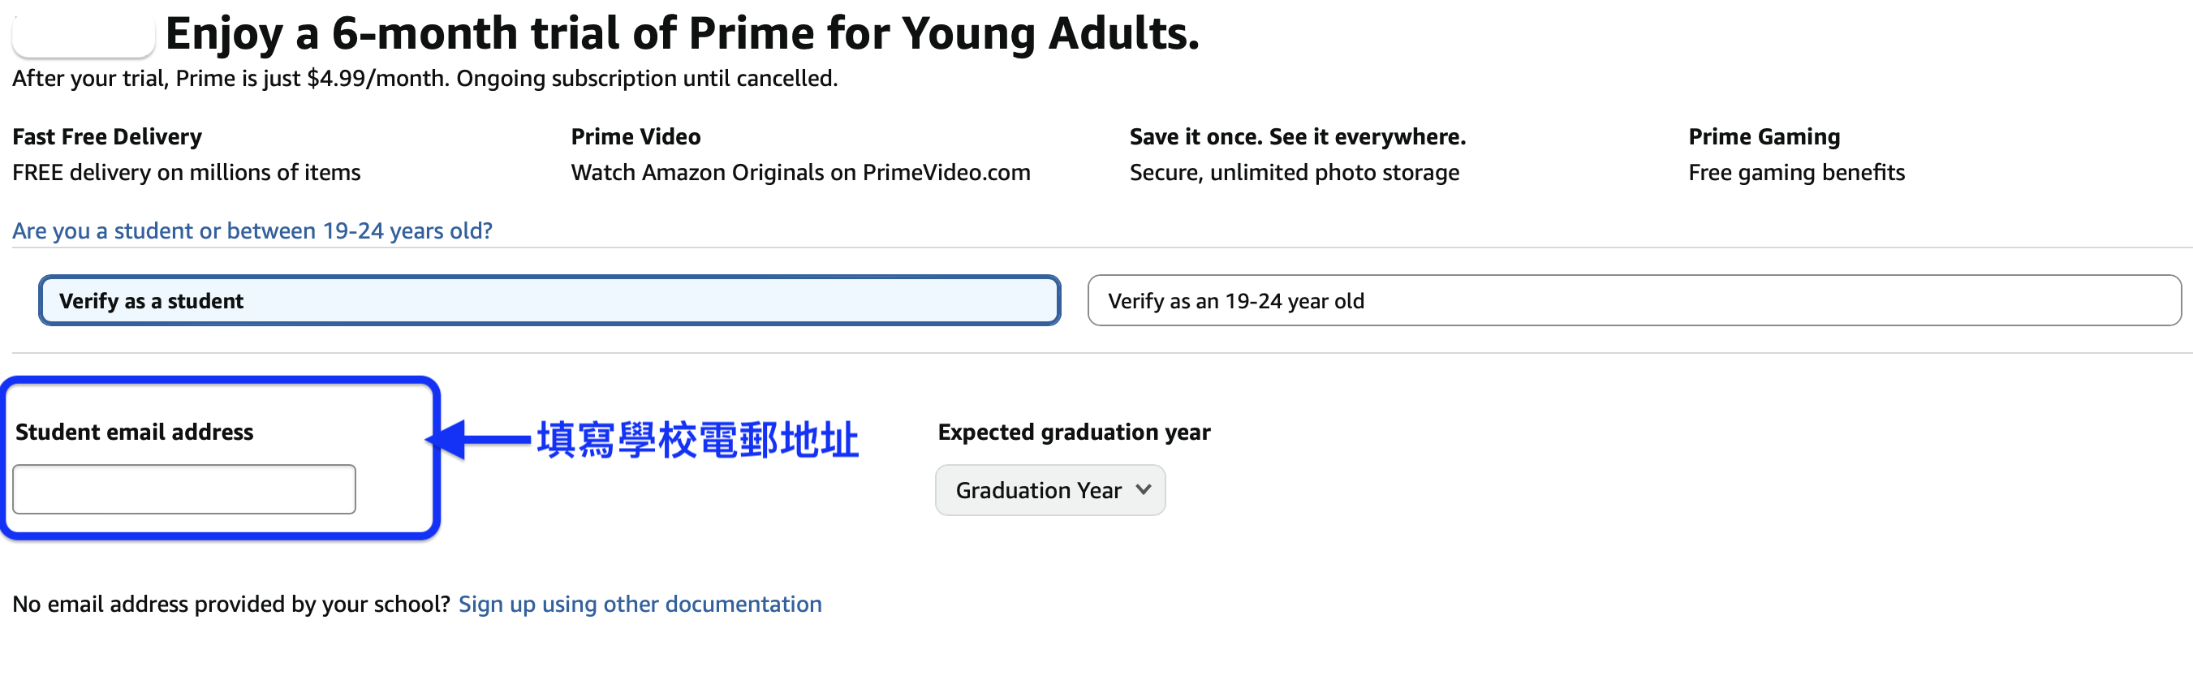
Task: Click the Watch Amazon Originals on PrimeVideo.com text
Action: click(x=800, y=172)
